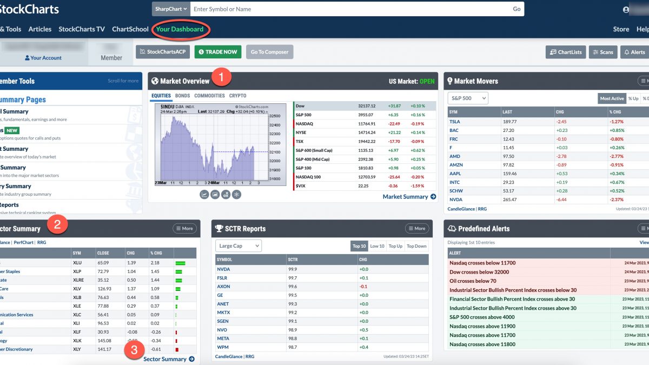Open NVDA symbol in SCTR Reports
The image size is (649, 365).
tap(223, 269)
